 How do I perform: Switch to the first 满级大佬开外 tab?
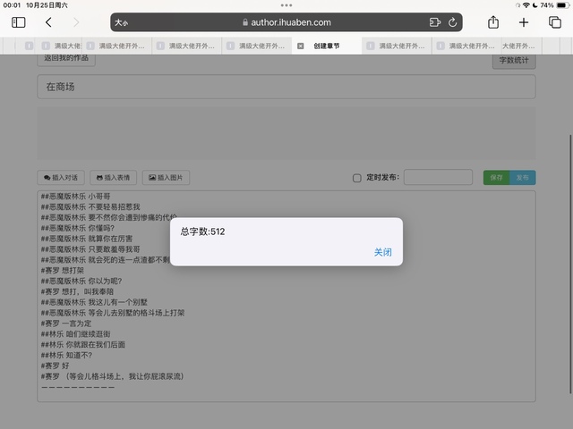(64, 46)
